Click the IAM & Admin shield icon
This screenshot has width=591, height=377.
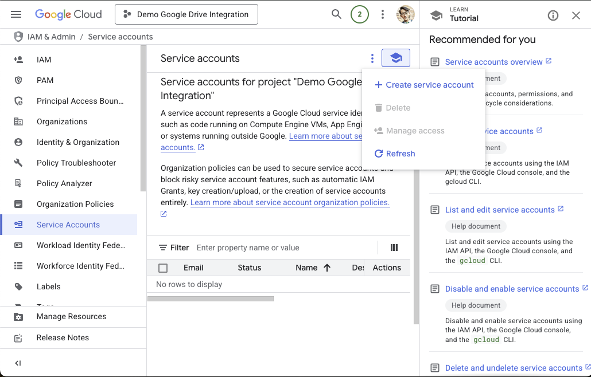18,37
